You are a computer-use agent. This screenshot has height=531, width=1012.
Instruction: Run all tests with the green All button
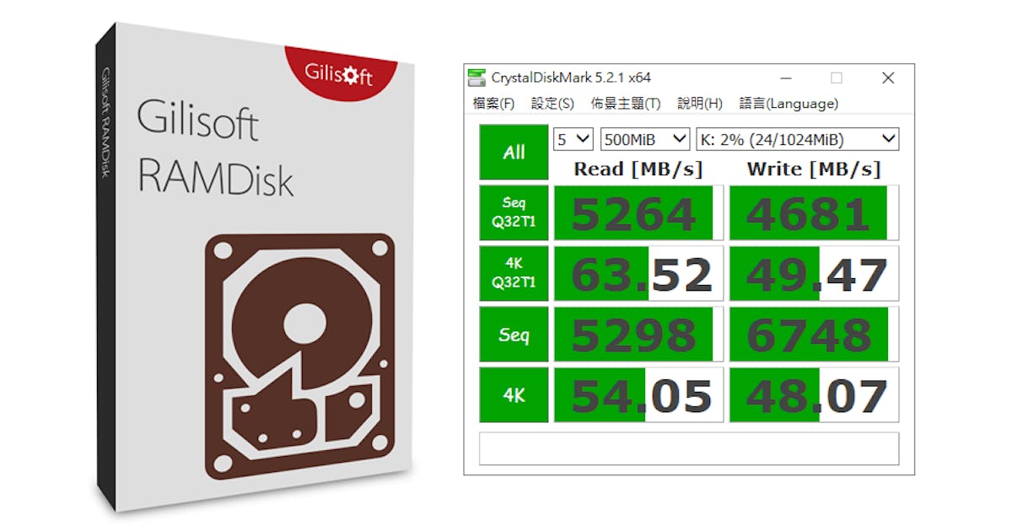513,152
